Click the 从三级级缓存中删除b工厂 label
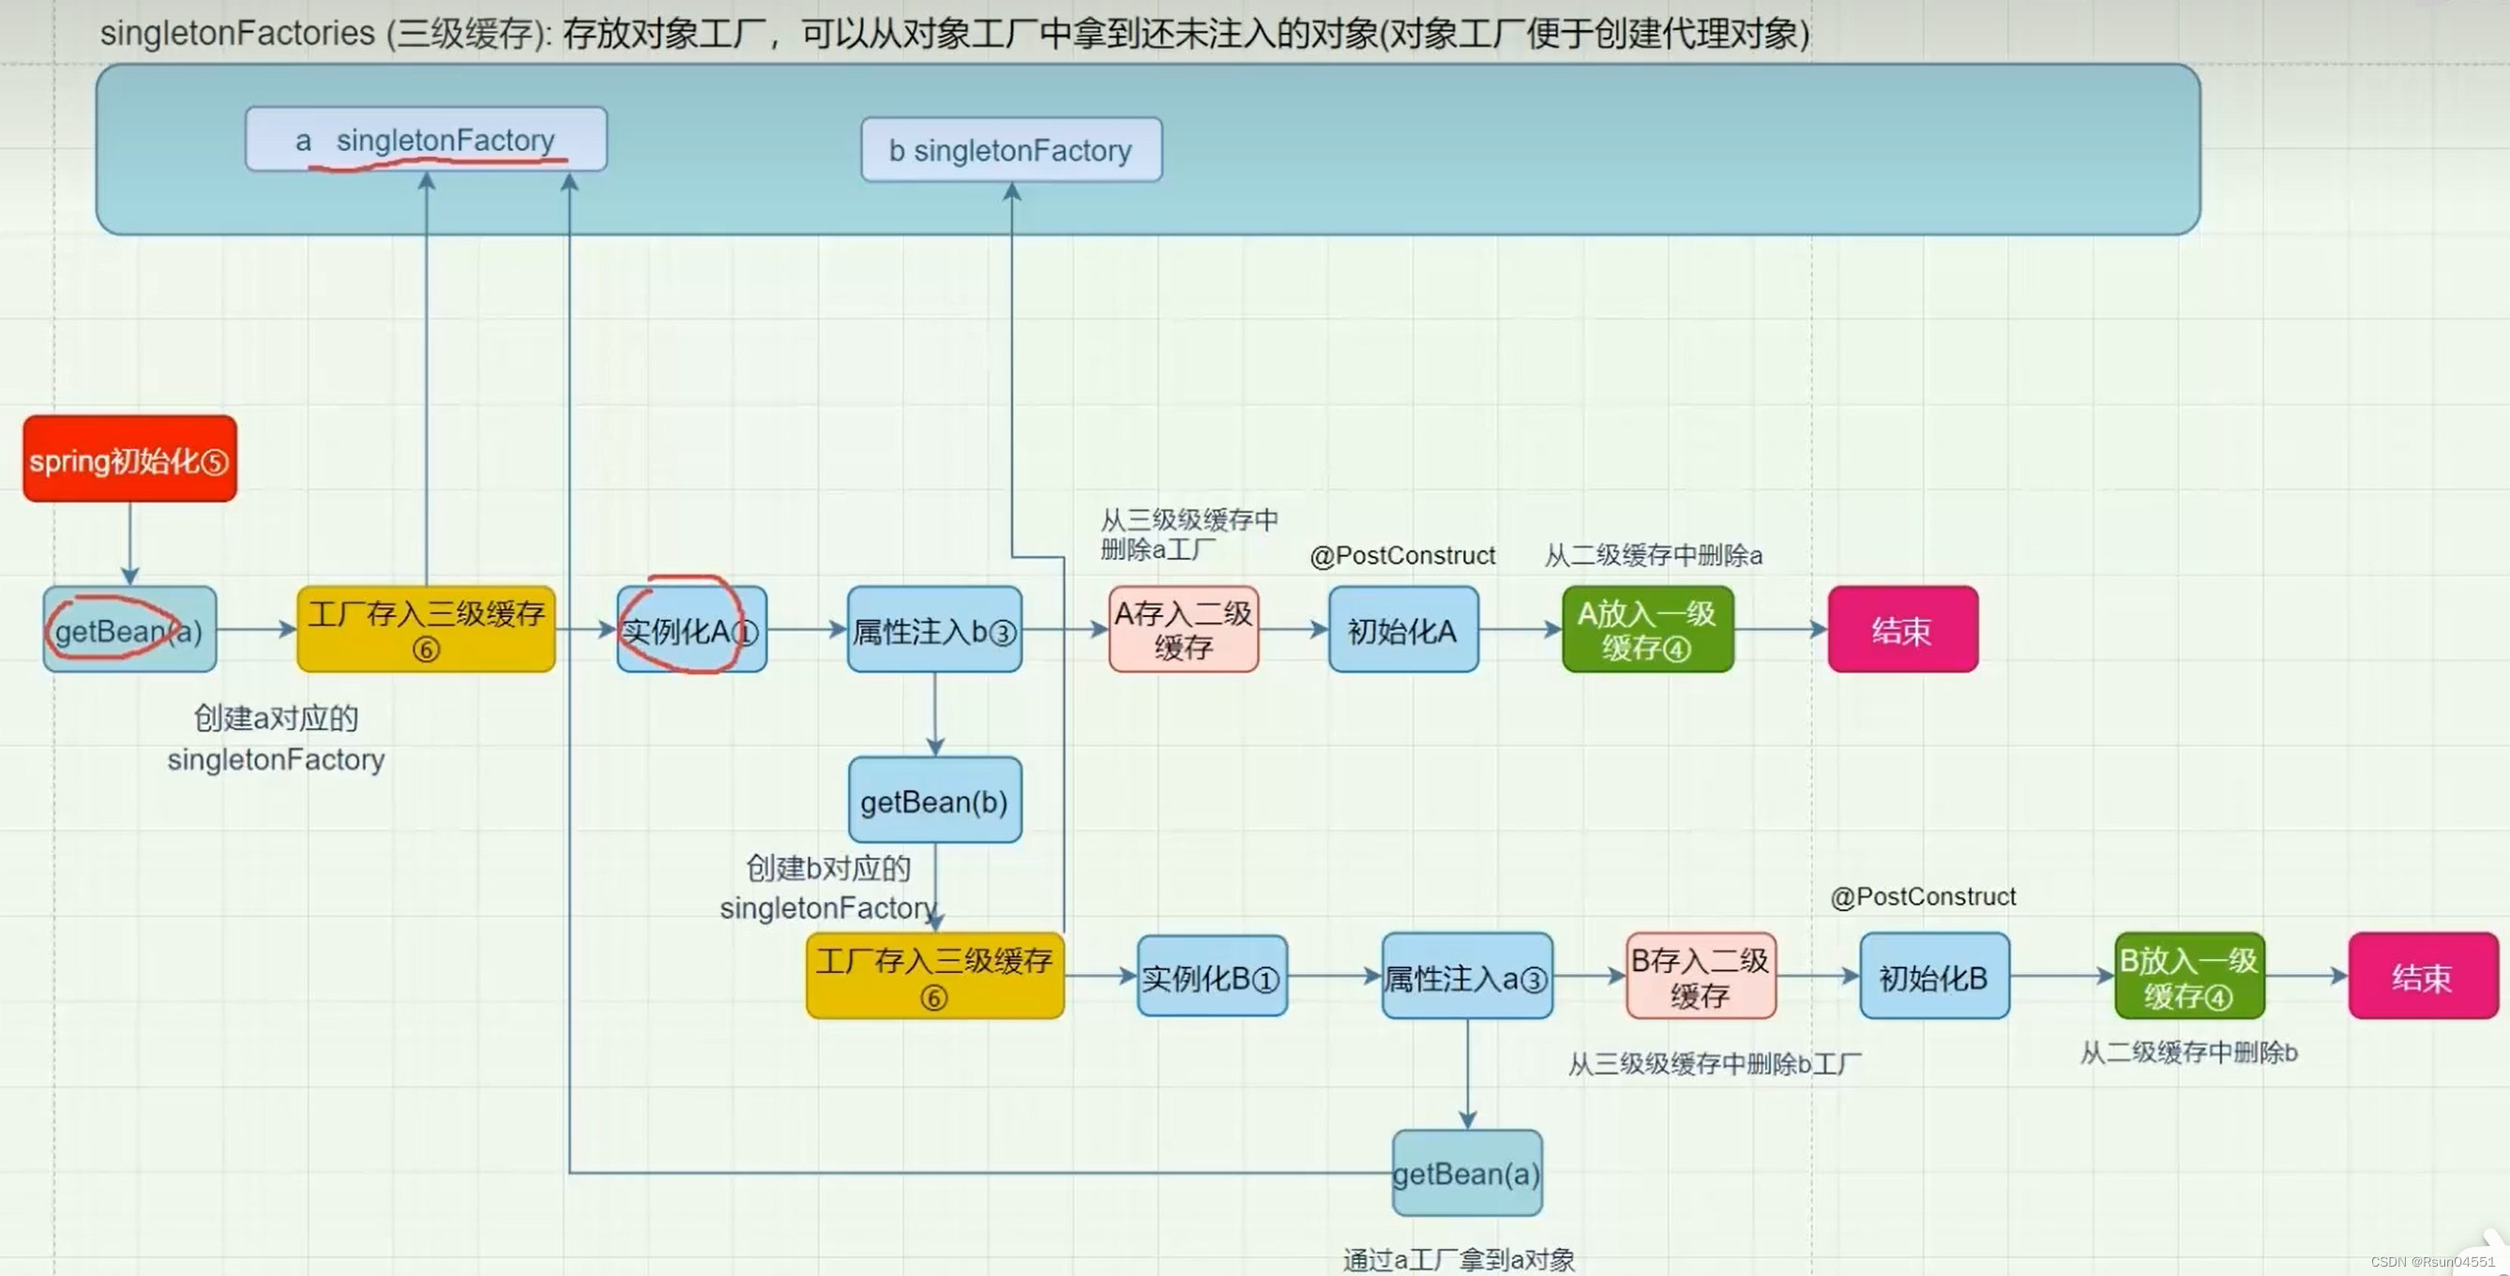 [x=1714, y=1064]
